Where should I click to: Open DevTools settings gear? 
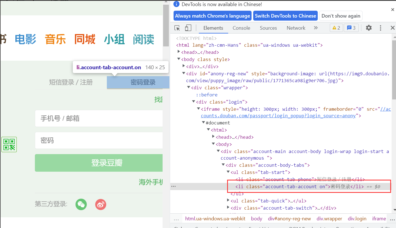[369, 28]
